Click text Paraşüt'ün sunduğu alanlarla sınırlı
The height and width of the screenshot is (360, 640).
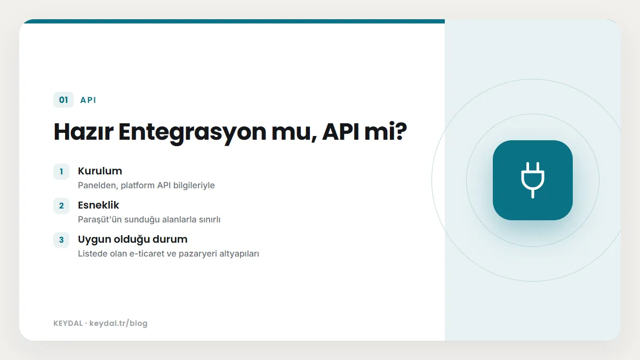point(149,220)
